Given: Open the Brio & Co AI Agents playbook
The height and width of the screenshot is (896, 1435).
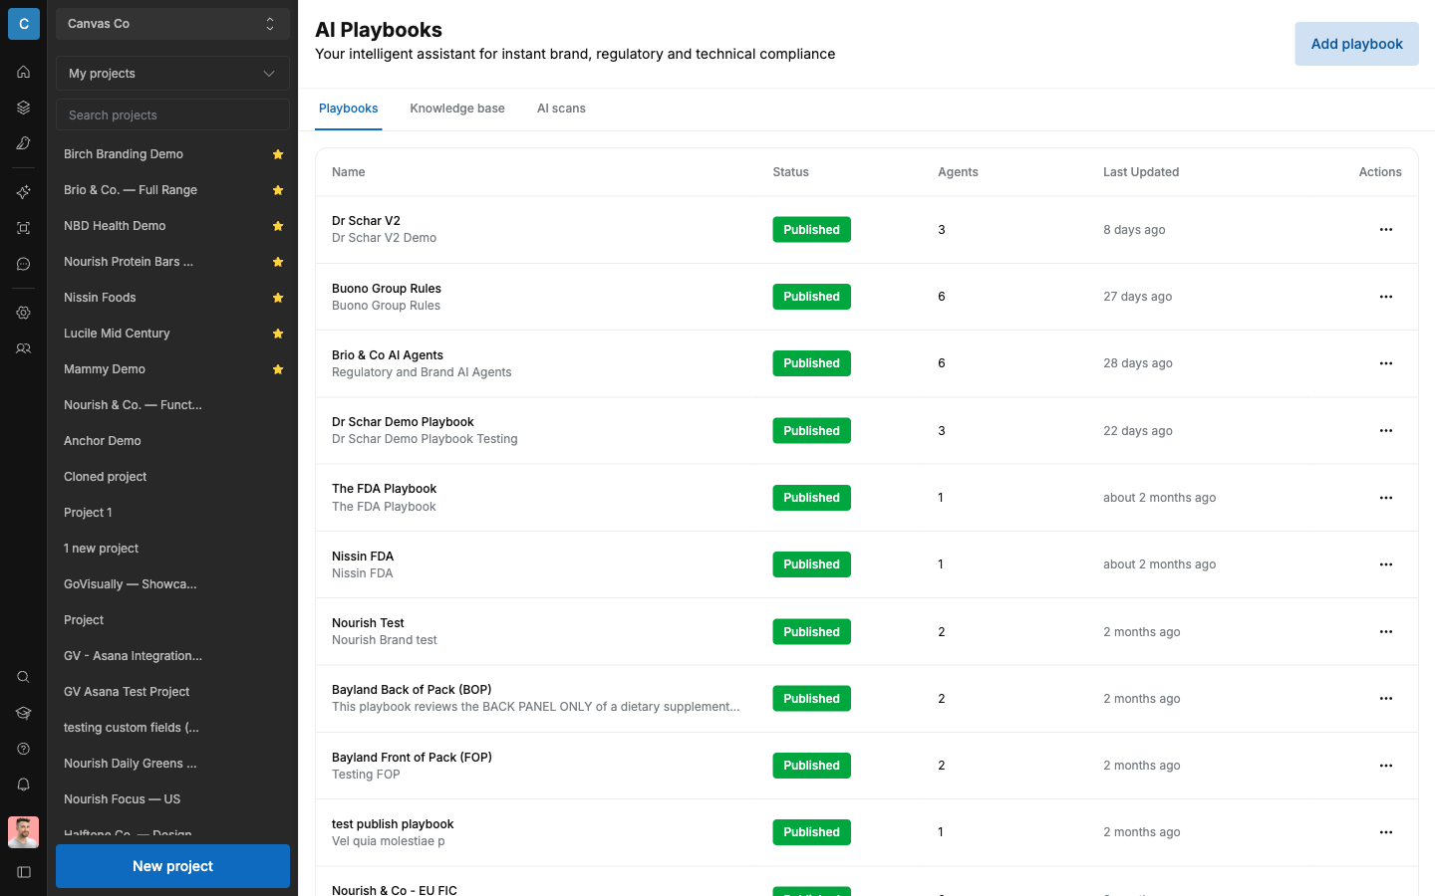Looking at the screenshot, I should point(388,355).
